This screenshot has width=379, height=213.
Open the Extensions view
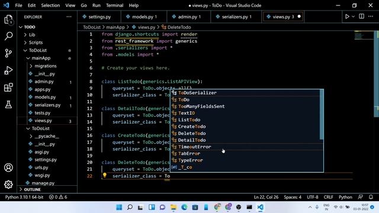pos(8,88)
